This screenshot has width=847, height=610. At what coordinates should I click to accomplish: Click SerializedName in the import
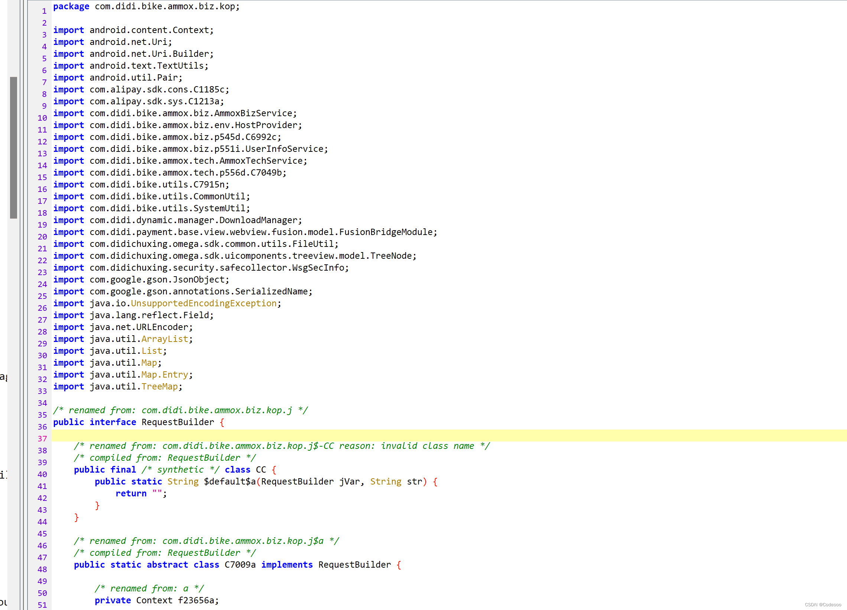click(271, 291)
